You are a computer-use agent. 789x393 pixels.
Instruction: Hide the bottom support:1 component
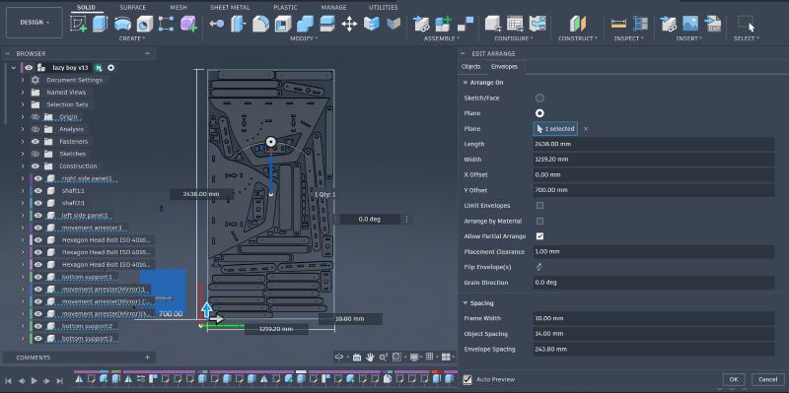38,277
